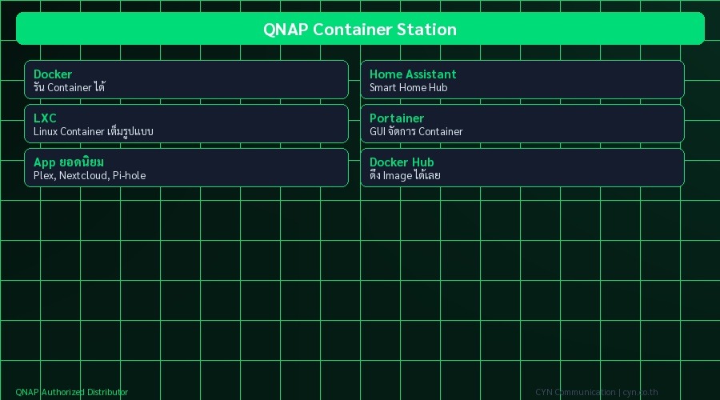Select the Docker card

click(186, 79)
